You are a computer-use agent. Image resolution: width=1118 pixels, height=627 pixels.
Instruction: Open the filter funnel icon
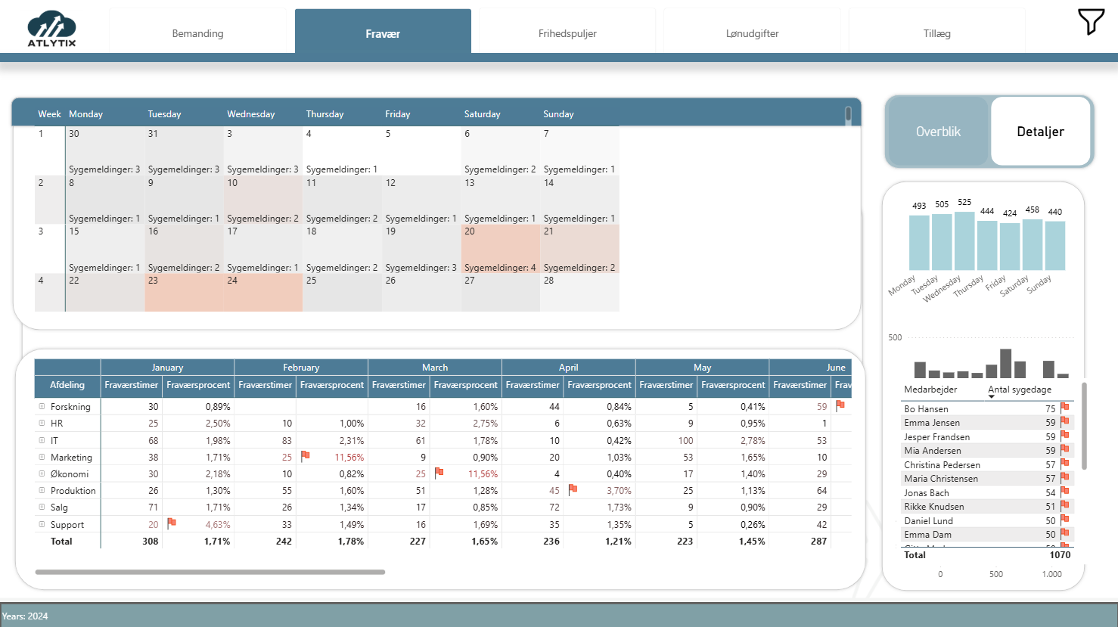[x=1090, y=22]
